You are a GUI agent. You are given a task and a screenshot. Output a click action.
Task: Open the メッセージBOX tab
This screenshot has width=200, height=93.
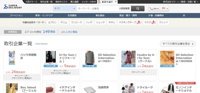[x=89, y=2]
